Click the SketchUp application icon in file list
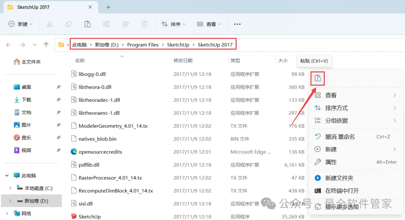405x220 pixels. (x=74, y=216)
